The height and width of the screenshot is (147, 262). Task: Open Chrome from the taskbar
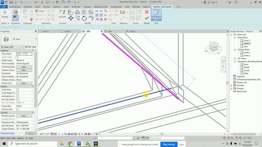coord(70,144)
